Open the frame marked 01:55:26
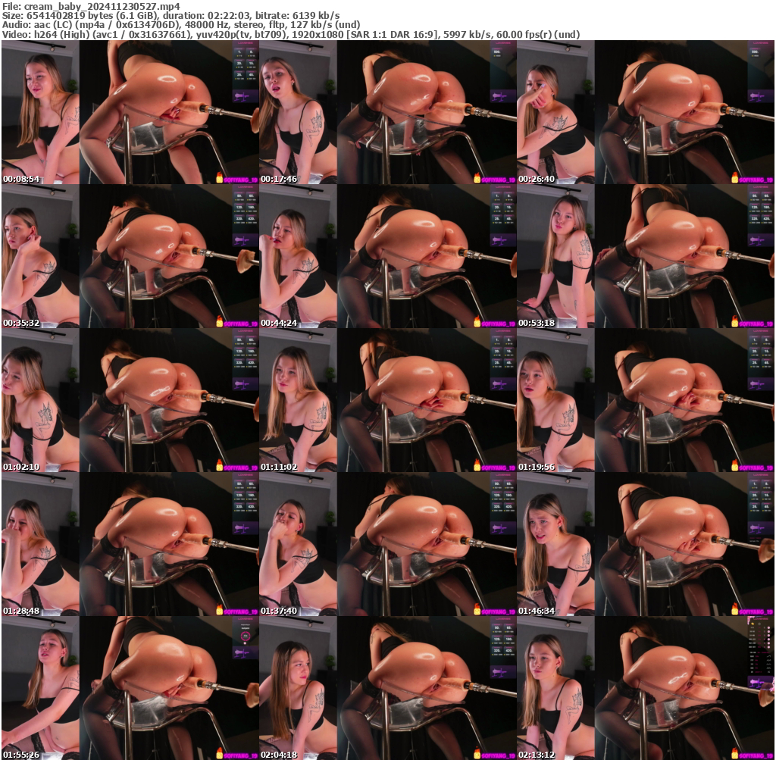The width and height of the screenshot is (776, 760). (x=130, y=688)
